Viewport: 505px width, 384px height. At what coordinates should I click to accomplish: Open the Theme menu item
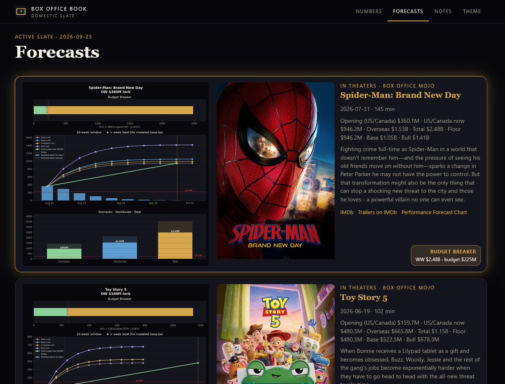point(472,11)
